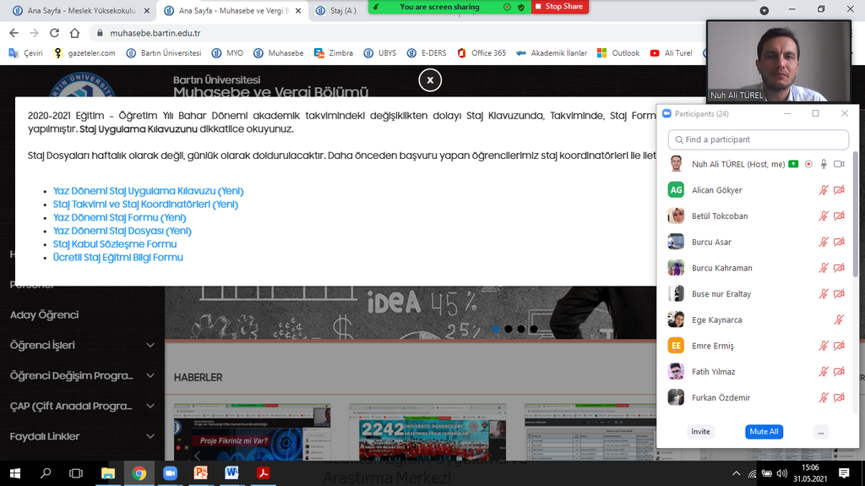Open Aday Öğrenci sidebar item

coord(44,314)
